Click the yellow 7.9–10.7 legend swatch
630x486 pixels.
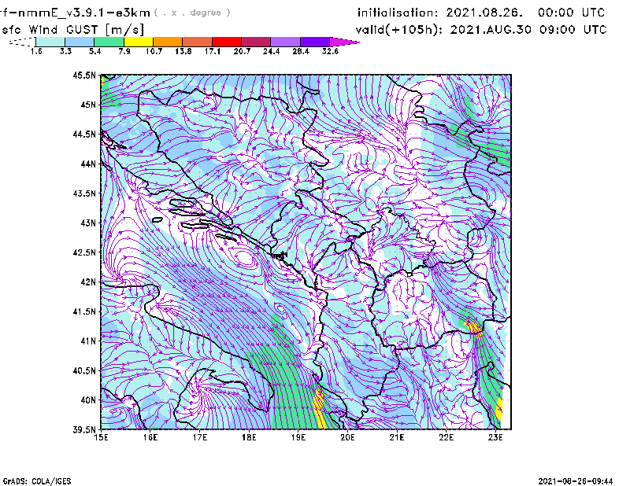tap(139, 42)
